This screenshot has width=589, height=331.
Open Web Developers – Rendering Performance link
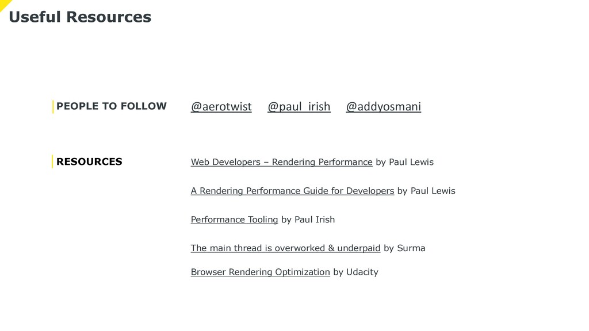[x=282, y=162]
